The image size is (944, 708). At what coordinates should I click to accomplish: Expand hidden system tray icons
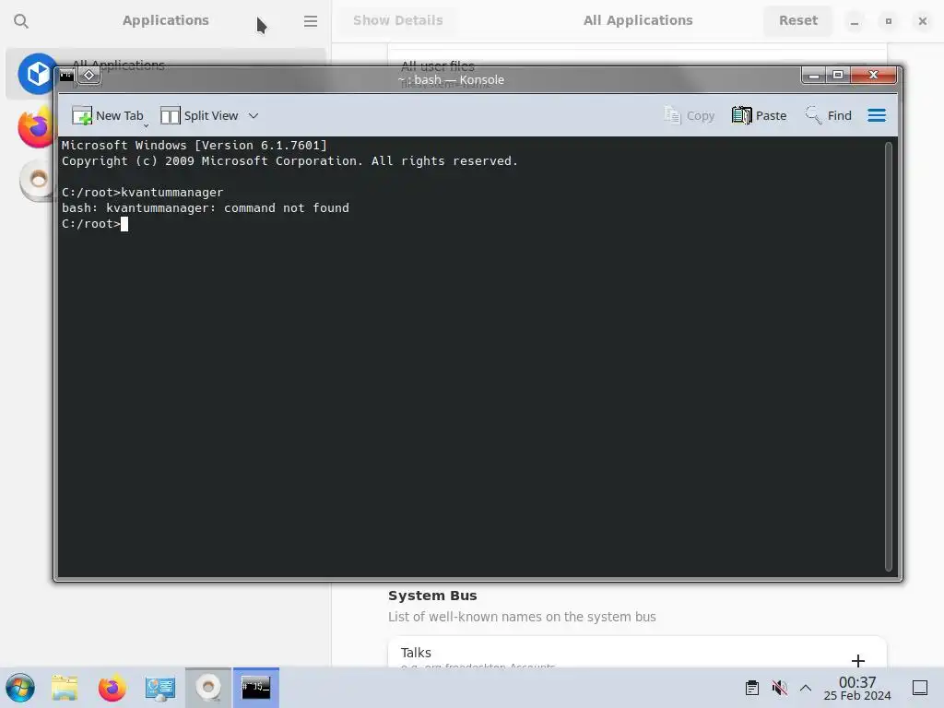tap(806, 688)
